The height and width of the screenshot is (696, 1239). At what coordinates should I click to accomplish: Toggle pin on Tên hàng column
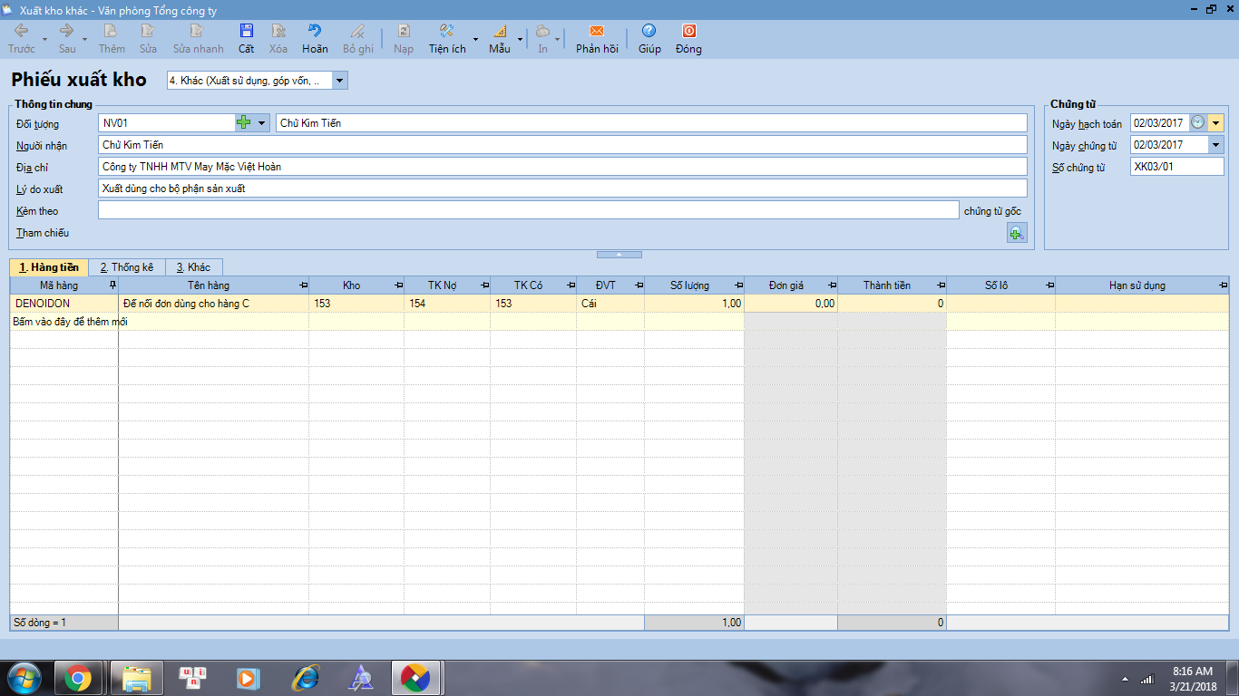click(303, 285)
